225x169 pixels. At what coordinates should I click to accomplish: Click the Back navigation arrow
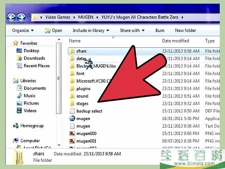click(11, 18)
